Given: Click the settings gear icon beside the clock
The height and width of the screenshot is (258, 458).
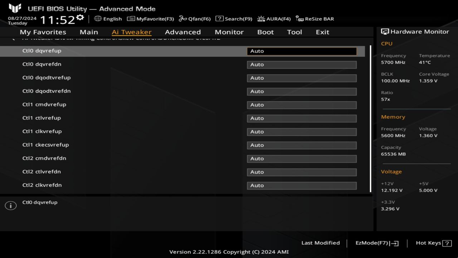Looking at the screenshot, I should point(80,17).
